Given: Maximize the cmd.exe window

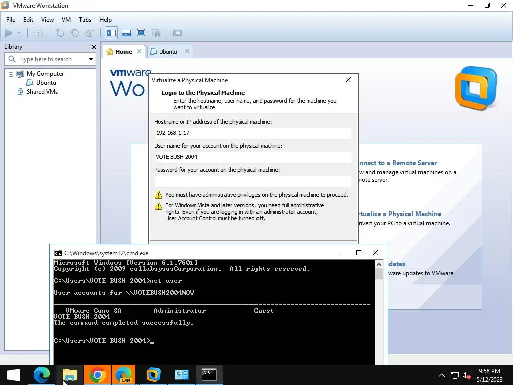Looking at the screenshot, I should tap(359, 253).
